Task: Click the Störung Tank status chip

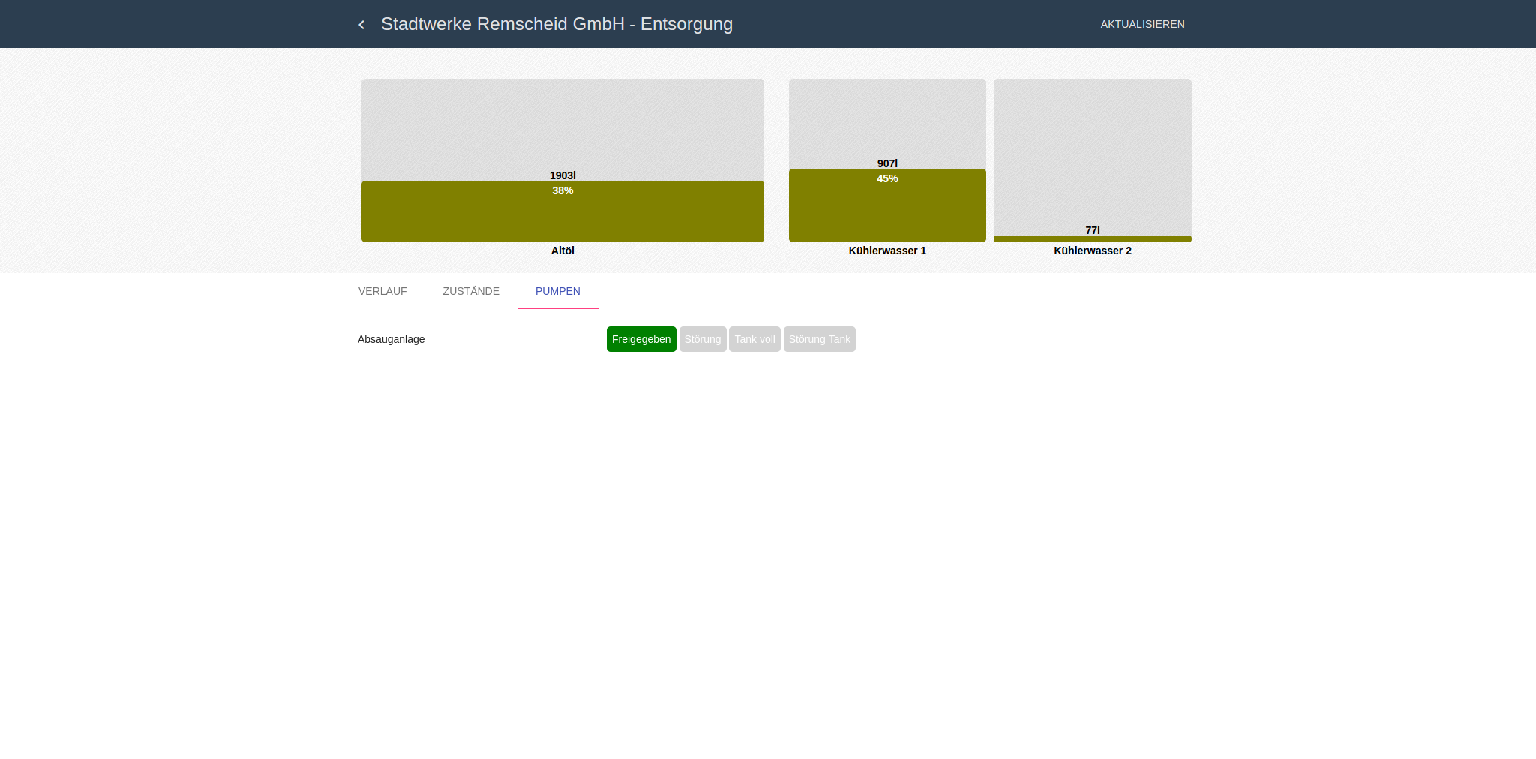Action: [819, 339]
